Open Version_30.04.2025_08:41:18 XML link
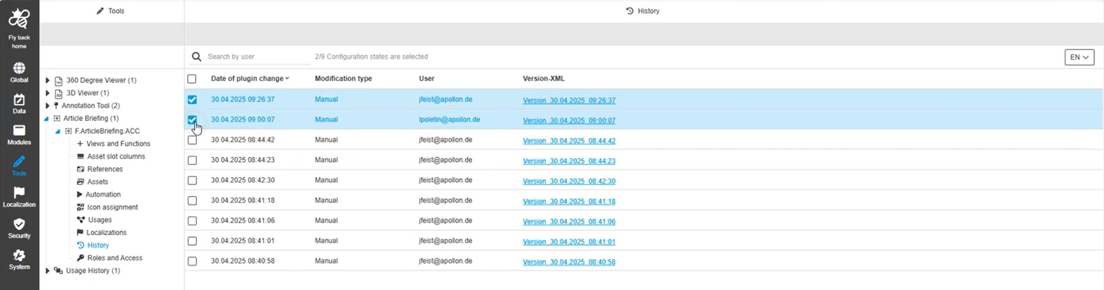Viewport: 1104px width, 290px height. [569, 201]
